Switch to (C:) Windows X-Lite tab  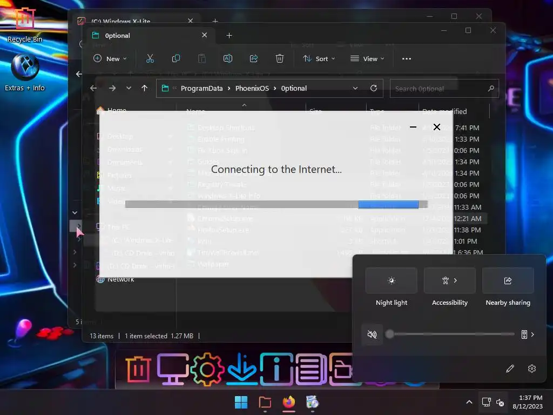[120, 21]
